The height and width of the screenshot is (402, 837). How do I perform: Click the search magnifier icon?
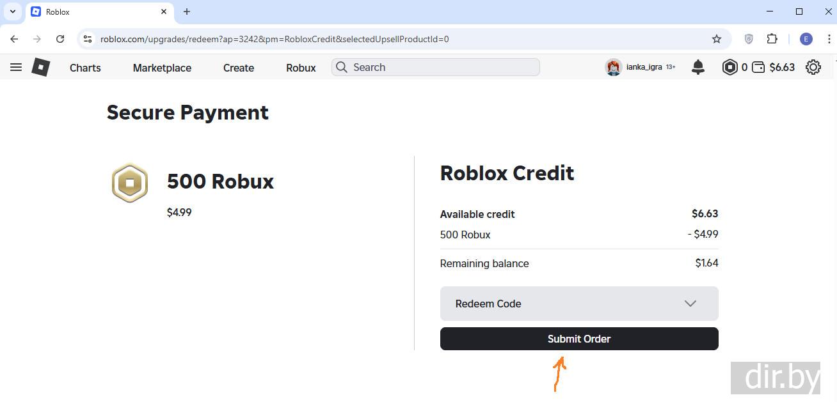click(x=342, y=67)
